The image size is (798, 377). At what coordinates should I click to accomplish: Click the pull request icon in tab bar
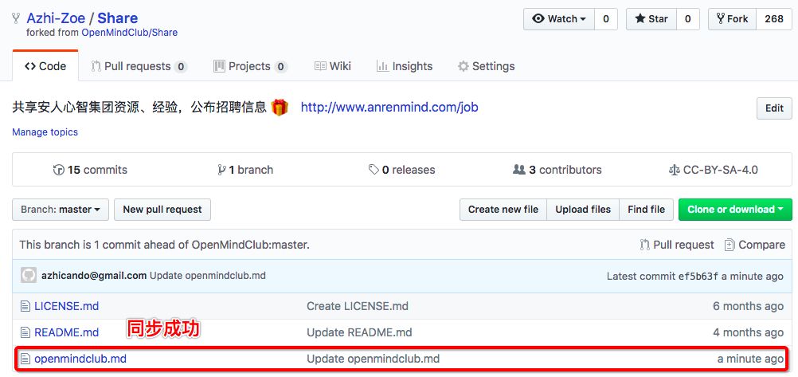coord(96,66)
